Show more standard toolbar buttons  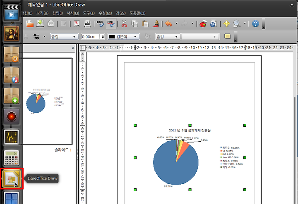(263, 24)
